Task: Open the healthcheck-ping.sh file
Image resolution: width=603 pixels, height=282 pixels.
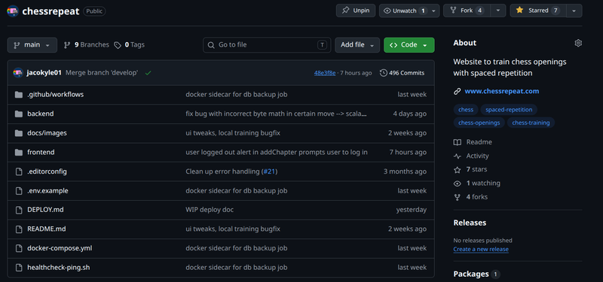Action: coord(59,268)
